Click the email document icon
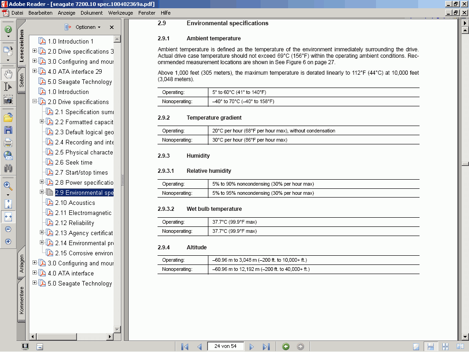 (x=8, y=155)
